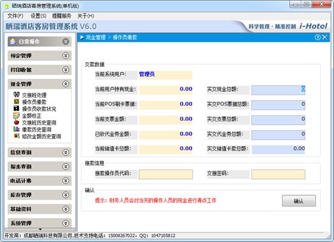The width and height of the screenshot is (334, 242).
Task: Open the 关于(H) menu
Action: (x=86, y=16)
